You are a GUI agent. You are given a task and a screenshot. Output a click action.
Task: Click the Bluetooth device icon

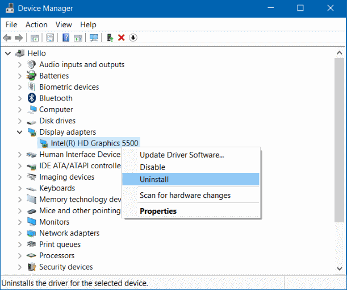click(x=32, y=98)
